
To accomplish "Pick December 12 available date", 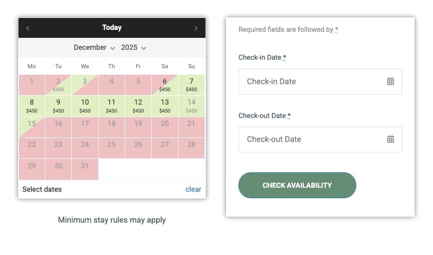I will pyautogui.click(x=138, y=106).
